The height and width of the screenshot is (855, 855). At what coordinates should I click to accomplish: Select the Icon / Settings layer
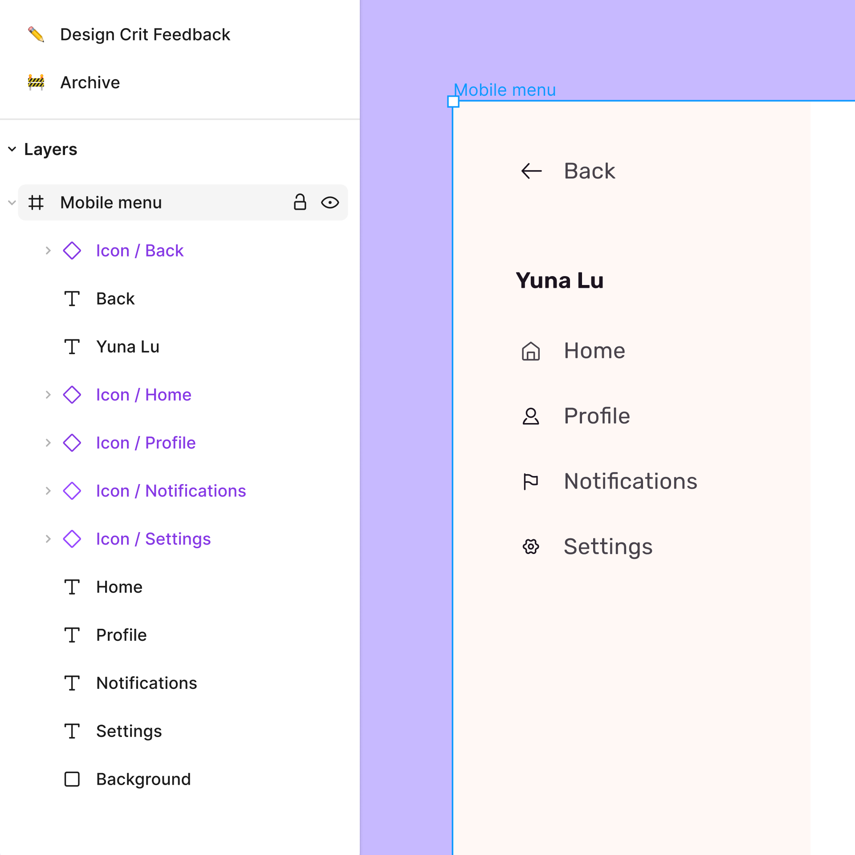153,539
